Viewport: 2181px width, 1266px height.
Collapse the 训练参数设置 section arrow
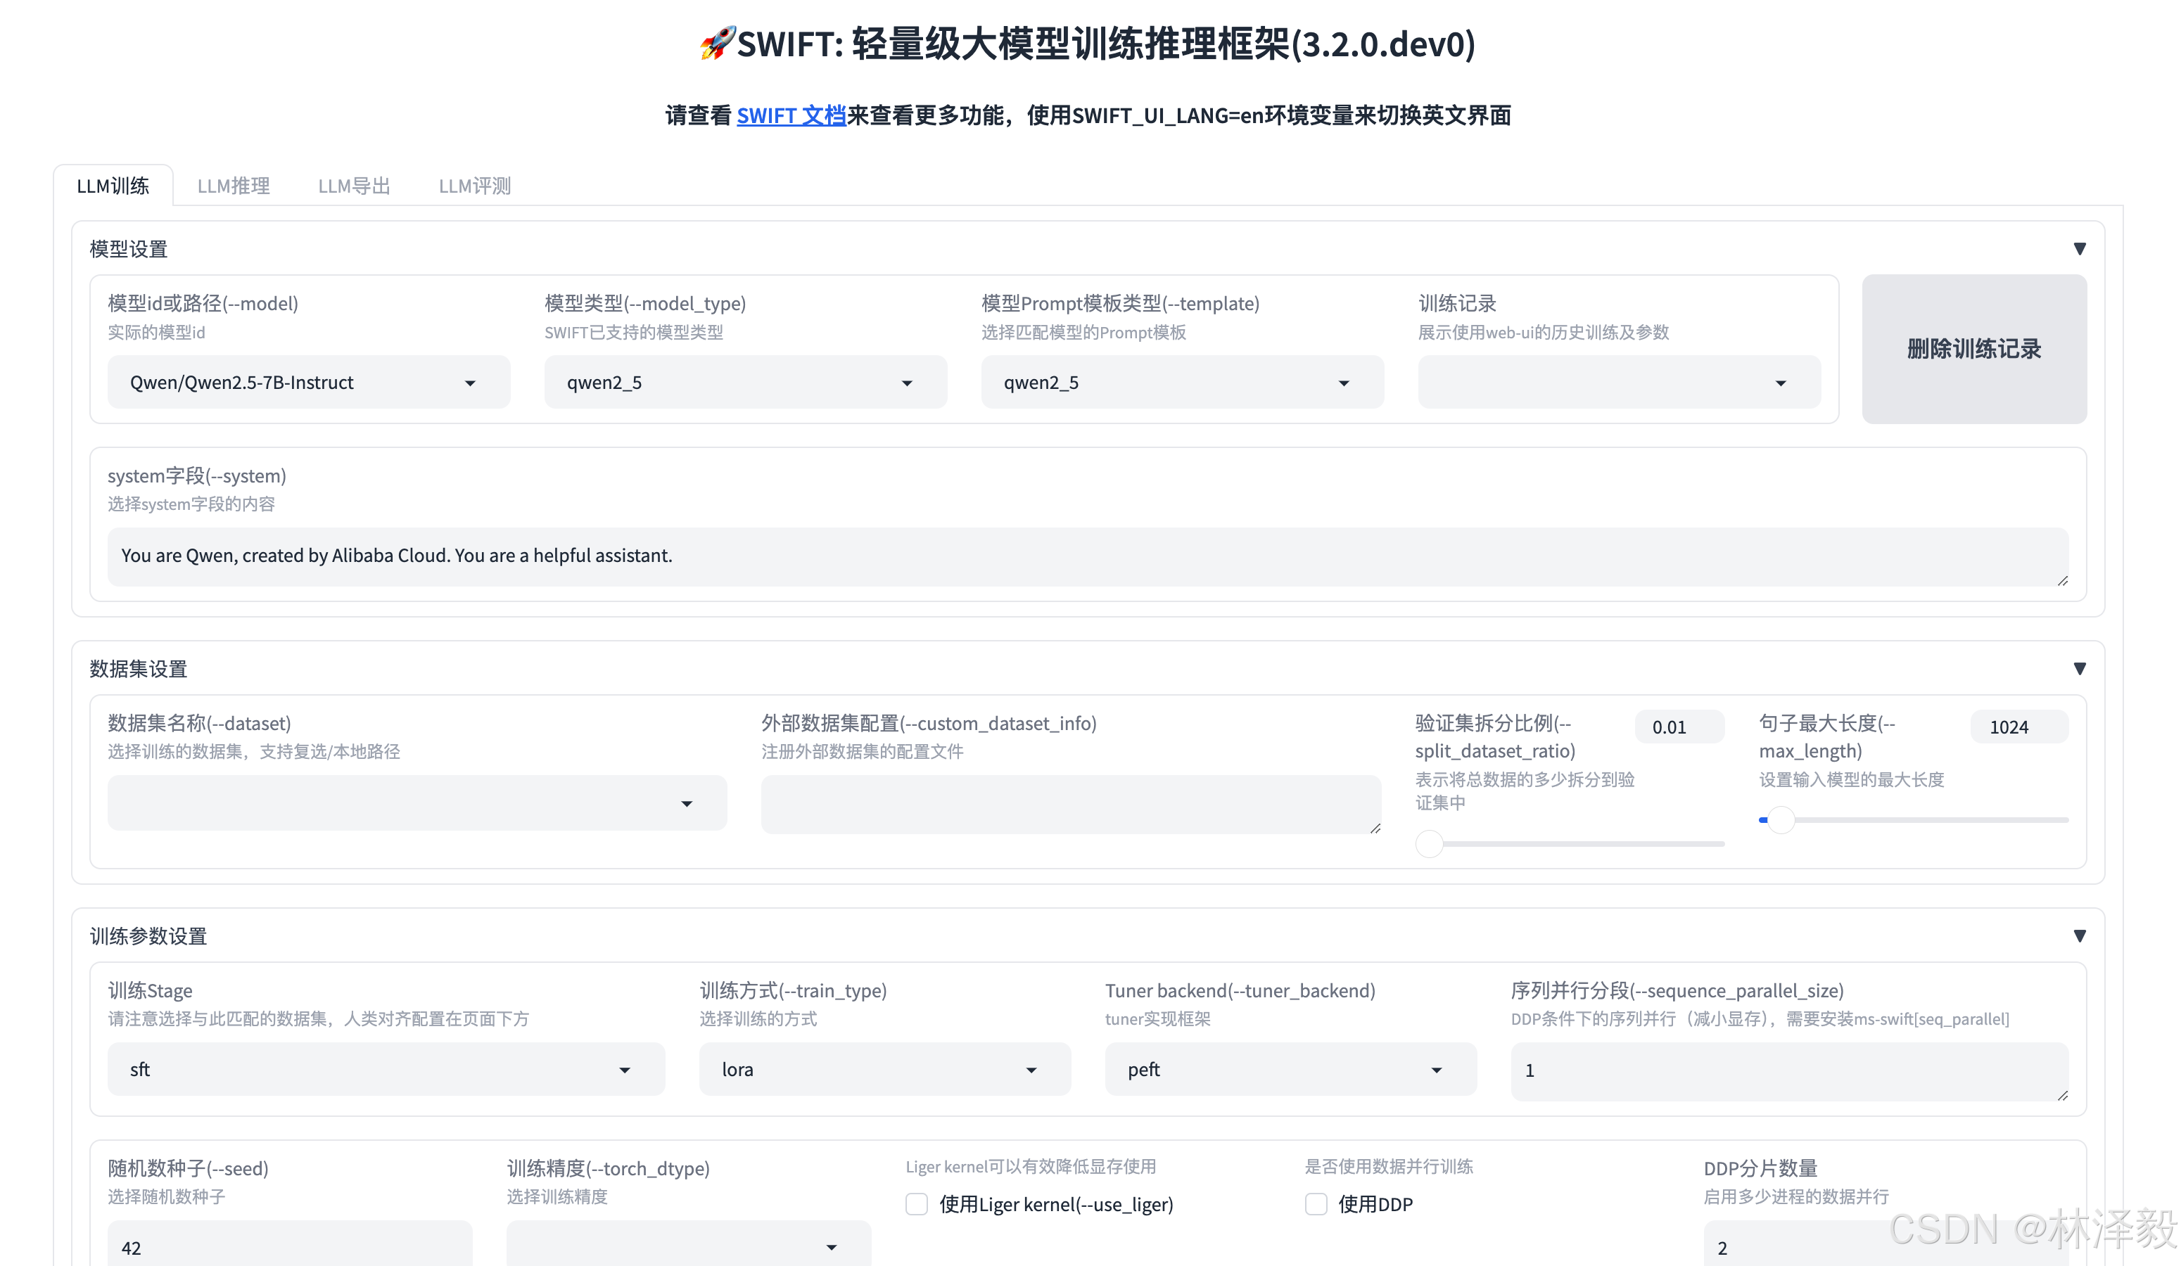2079,936
